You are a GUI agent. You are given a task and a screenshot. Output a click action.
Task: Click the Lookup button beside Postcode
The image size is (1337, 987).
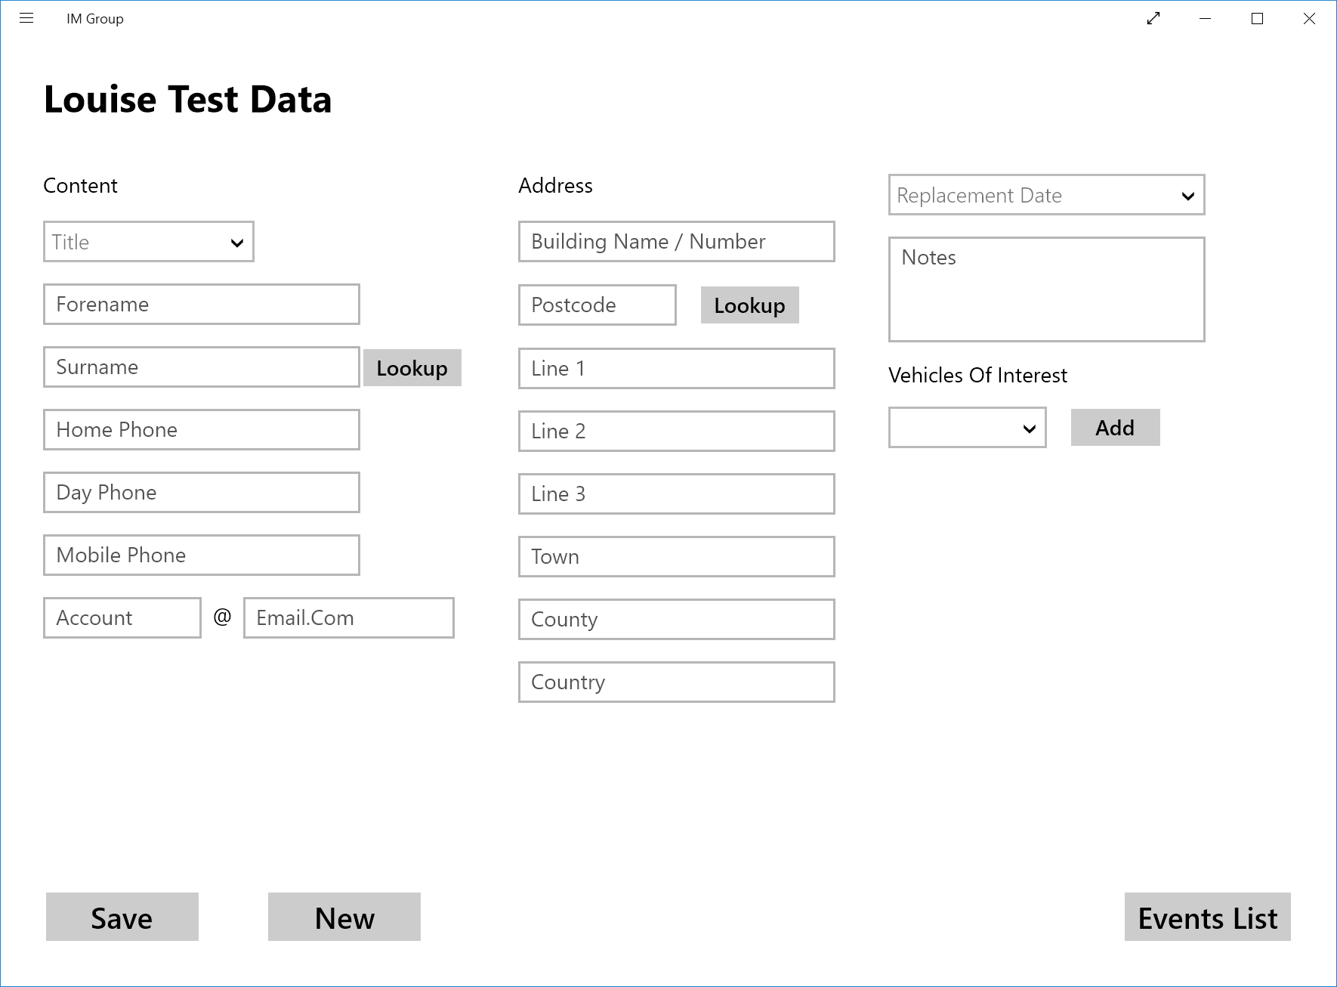tap(749, 305)
